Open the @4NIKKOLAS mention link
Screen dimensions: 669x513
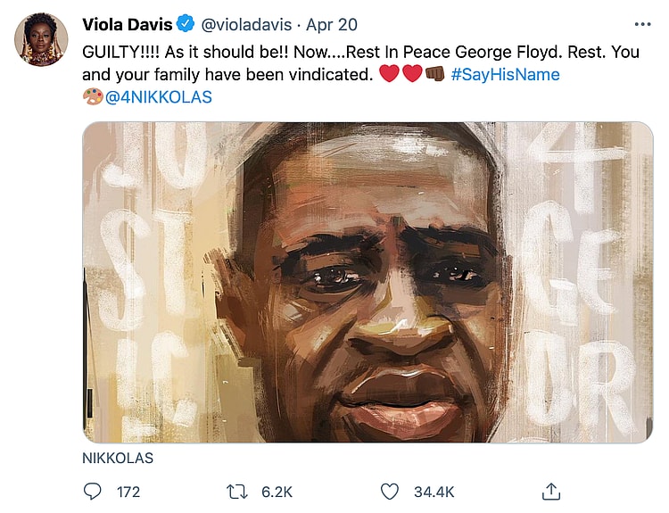pyautogui.click(x=159, y=97)
